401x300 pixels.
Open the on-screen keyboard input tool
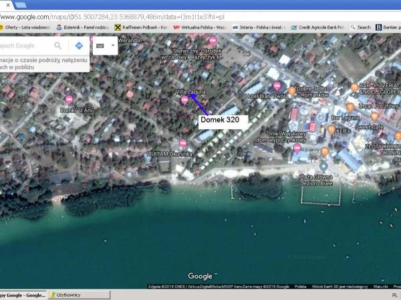tap(100, 45)
